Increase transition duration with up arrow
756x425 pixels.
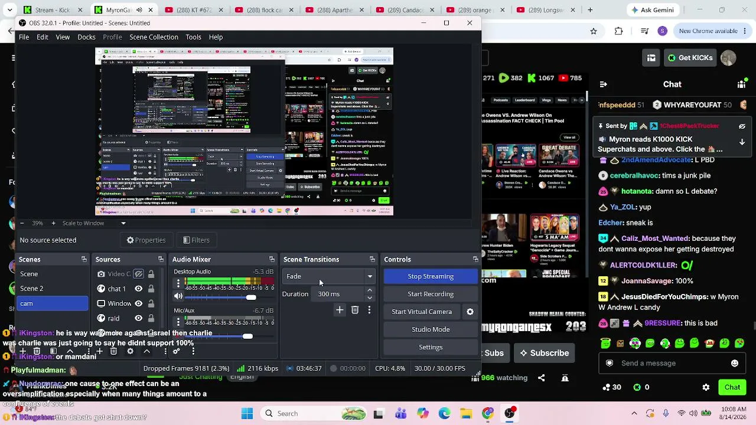[x=370, y=290]
